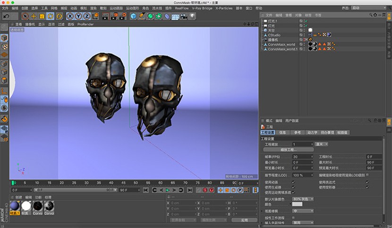
Task: Click the green Subdivision Surface generator icon
Action: (150, 16)
